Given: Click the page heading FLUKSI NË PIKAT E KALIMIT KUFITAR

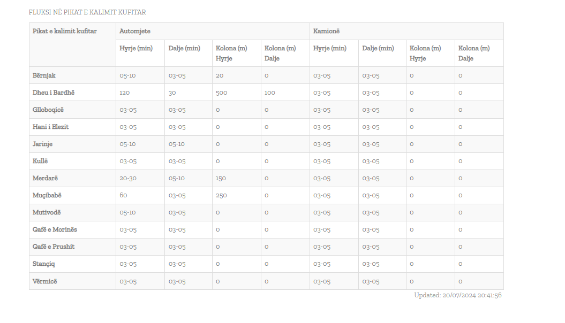Looking at the screenshot, I should pyautogui.click(x=87, y=12).
